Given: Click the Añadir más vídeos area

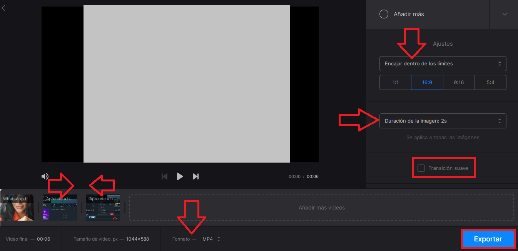Looking at the screenshot, I should coord(322,208).
